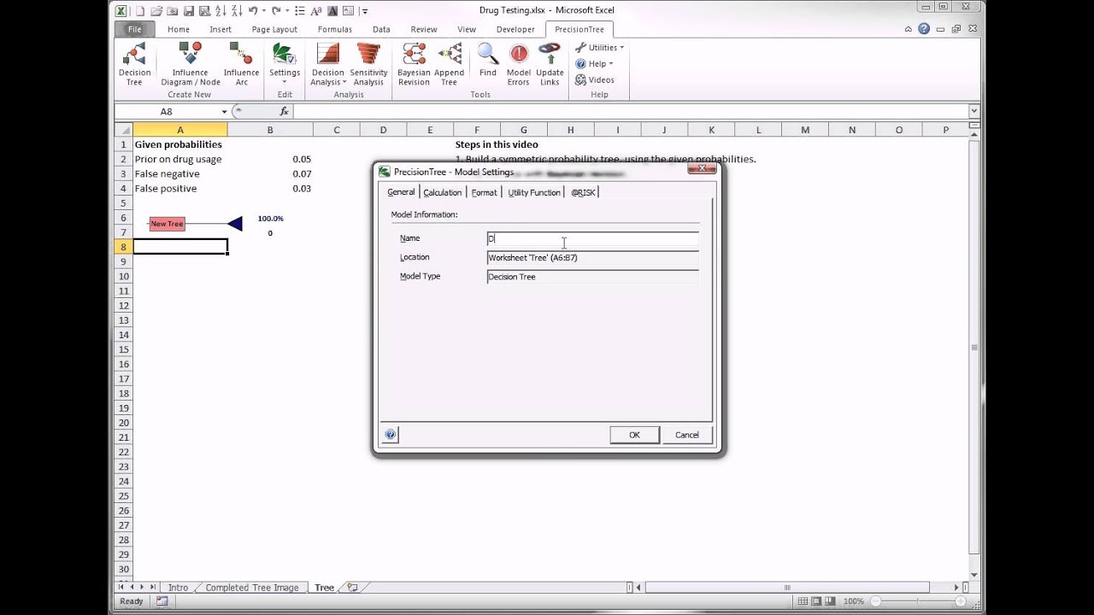Click the Excel Help question mark icon
The width and height of the screenshot is (1094, 615).
click(924, 29)
